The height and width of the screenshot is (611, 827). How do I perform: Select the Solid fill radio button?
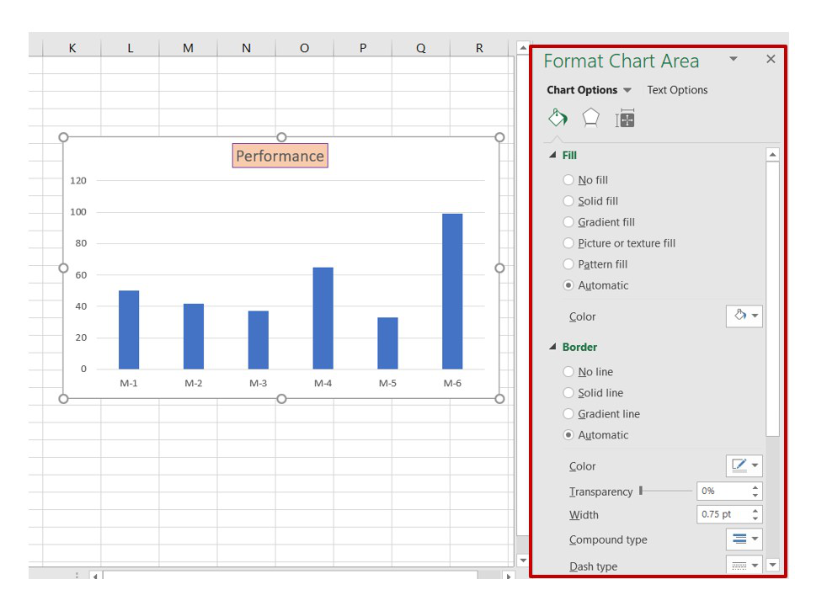(568, 201)
